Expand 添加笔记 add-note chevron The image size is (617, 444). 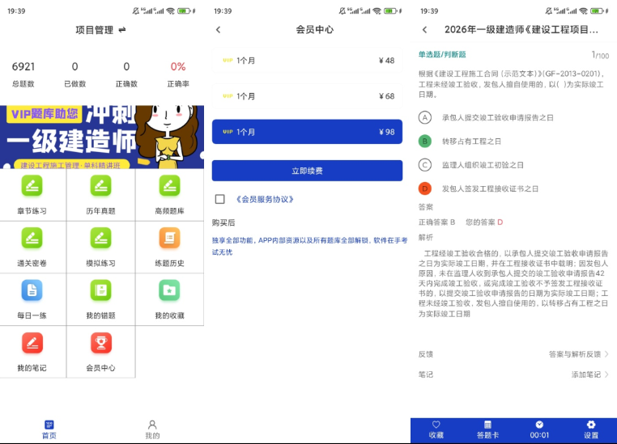pos(606,374)
